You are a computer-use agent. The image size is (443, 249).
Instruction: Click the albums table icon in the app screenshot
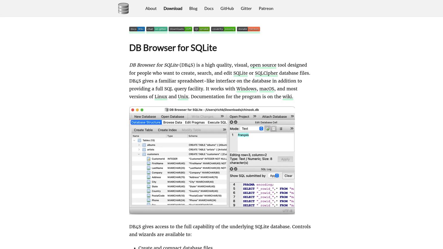pyautogui.click(x=144, y=145)
